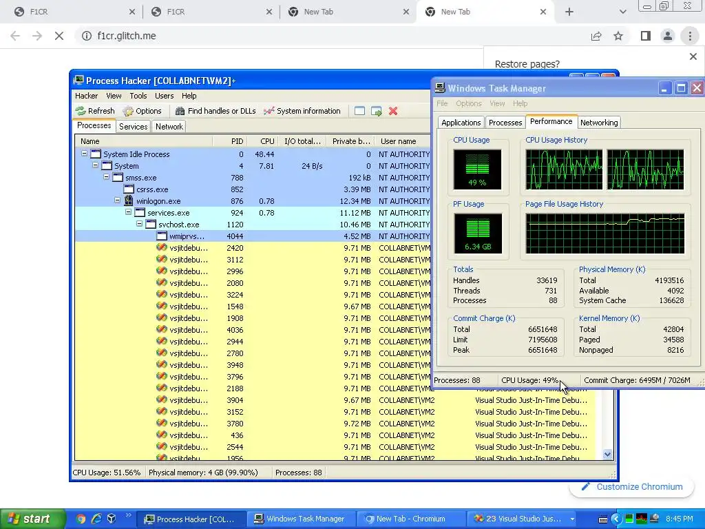This screenshot has height=529, width=705.
Task: Collapse the smss.exe tree node
Action: [106, 177]
